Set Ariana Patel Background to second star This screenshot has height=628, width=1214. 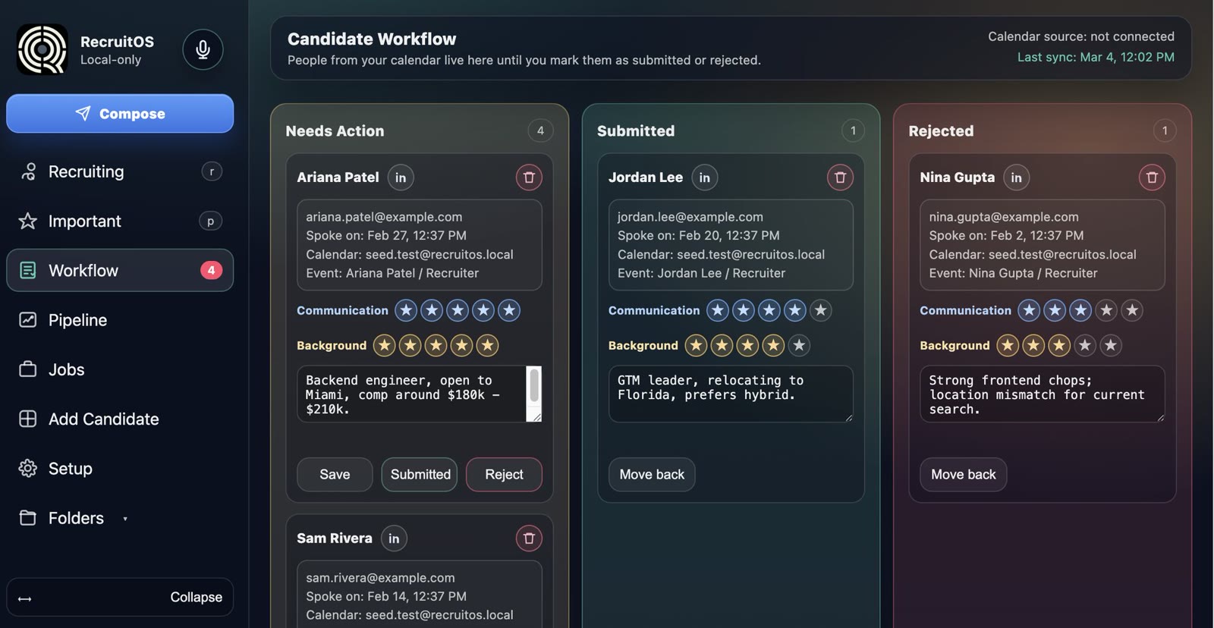[x=410, y=346]
